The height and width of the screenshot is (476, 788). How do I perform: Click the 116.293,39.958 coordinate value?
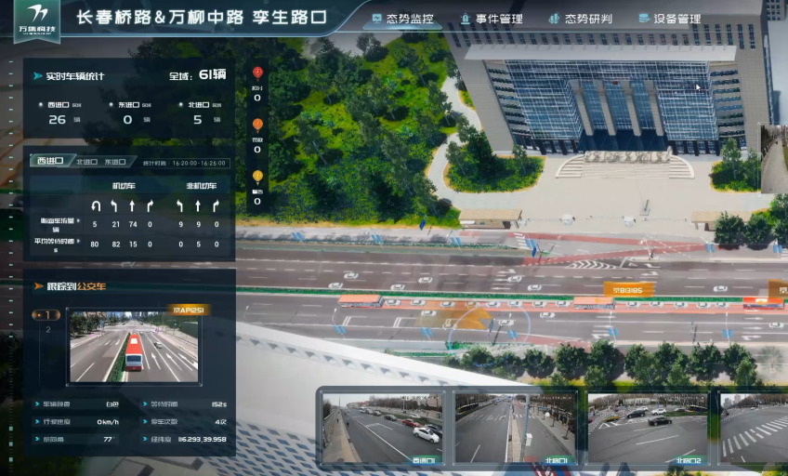click(202, 440)
